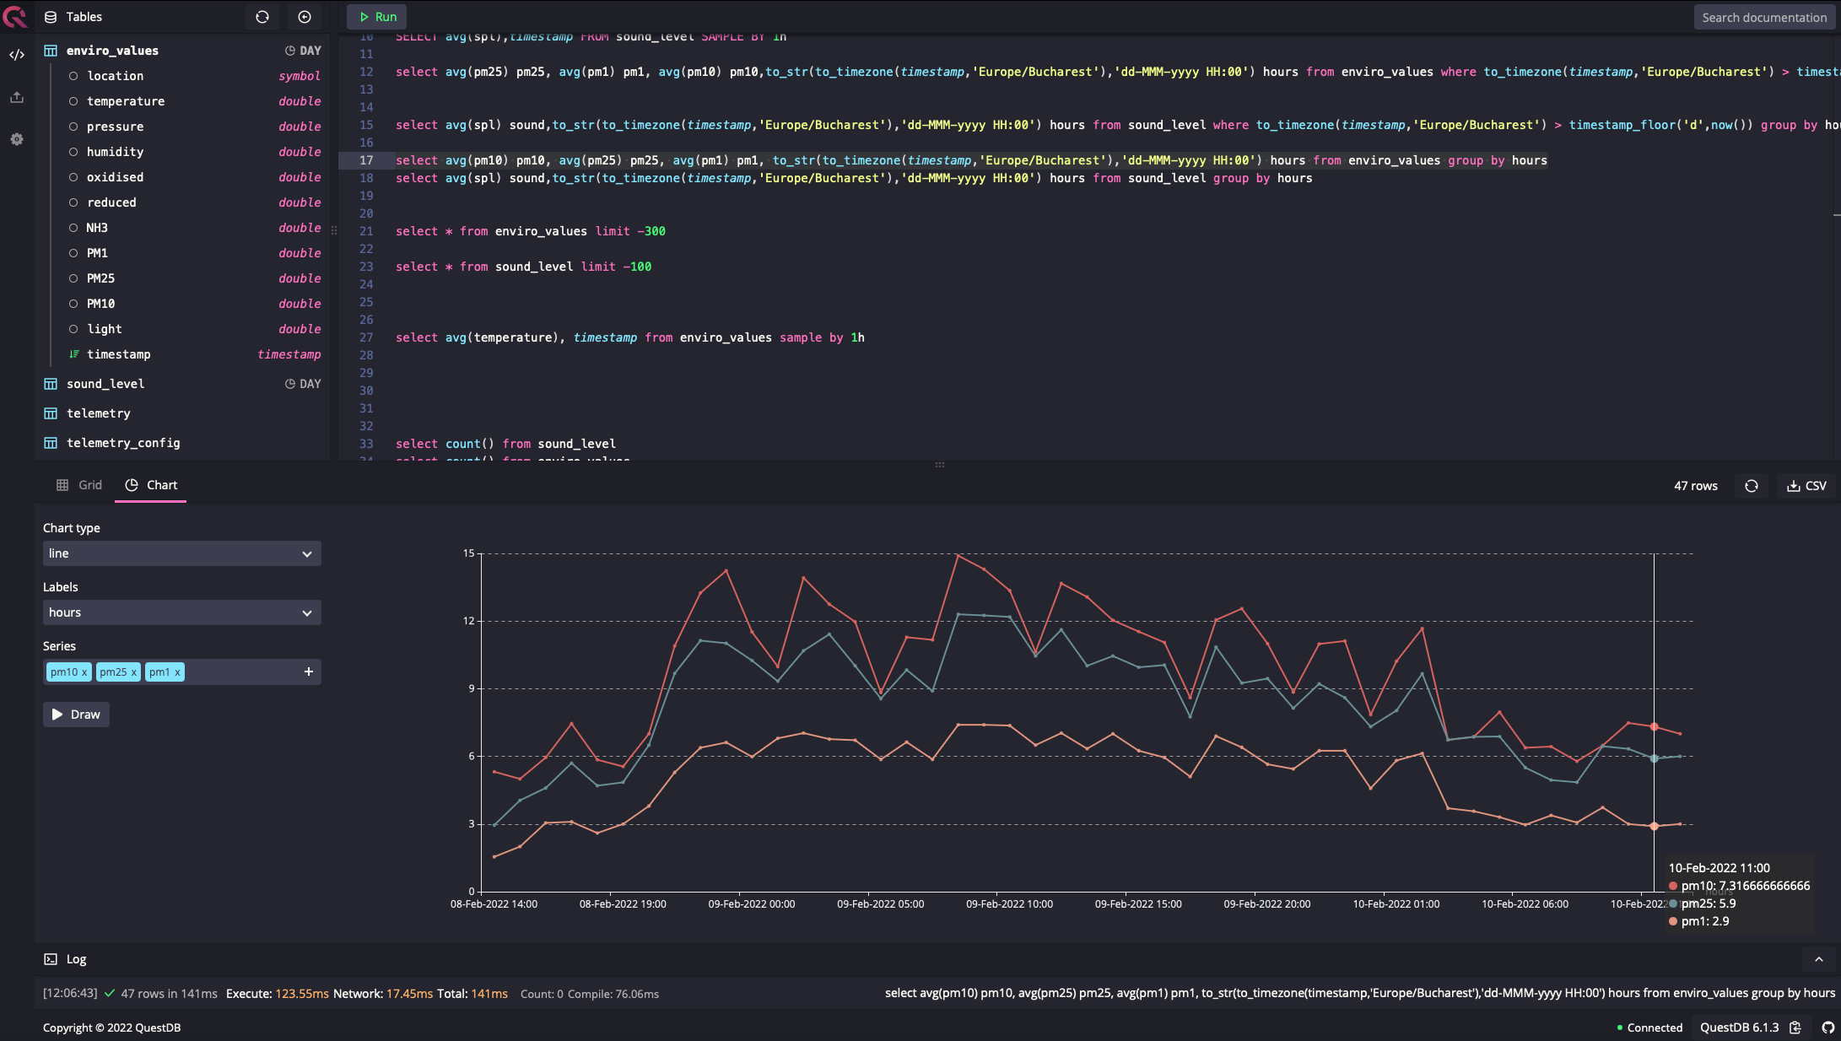Open the GitHub icon in status bar
This screenshot has width=1841, height=1041.
1828,1028
